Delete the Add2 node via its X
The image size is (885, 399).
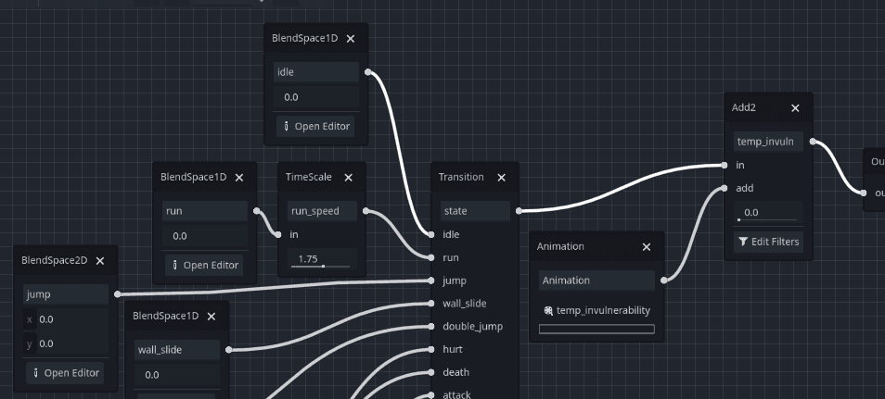(x=795, y=107)
